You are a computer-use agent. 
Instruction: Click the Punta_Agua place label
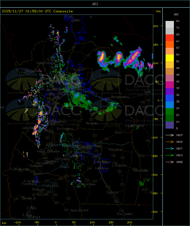(x=87, y=184)
